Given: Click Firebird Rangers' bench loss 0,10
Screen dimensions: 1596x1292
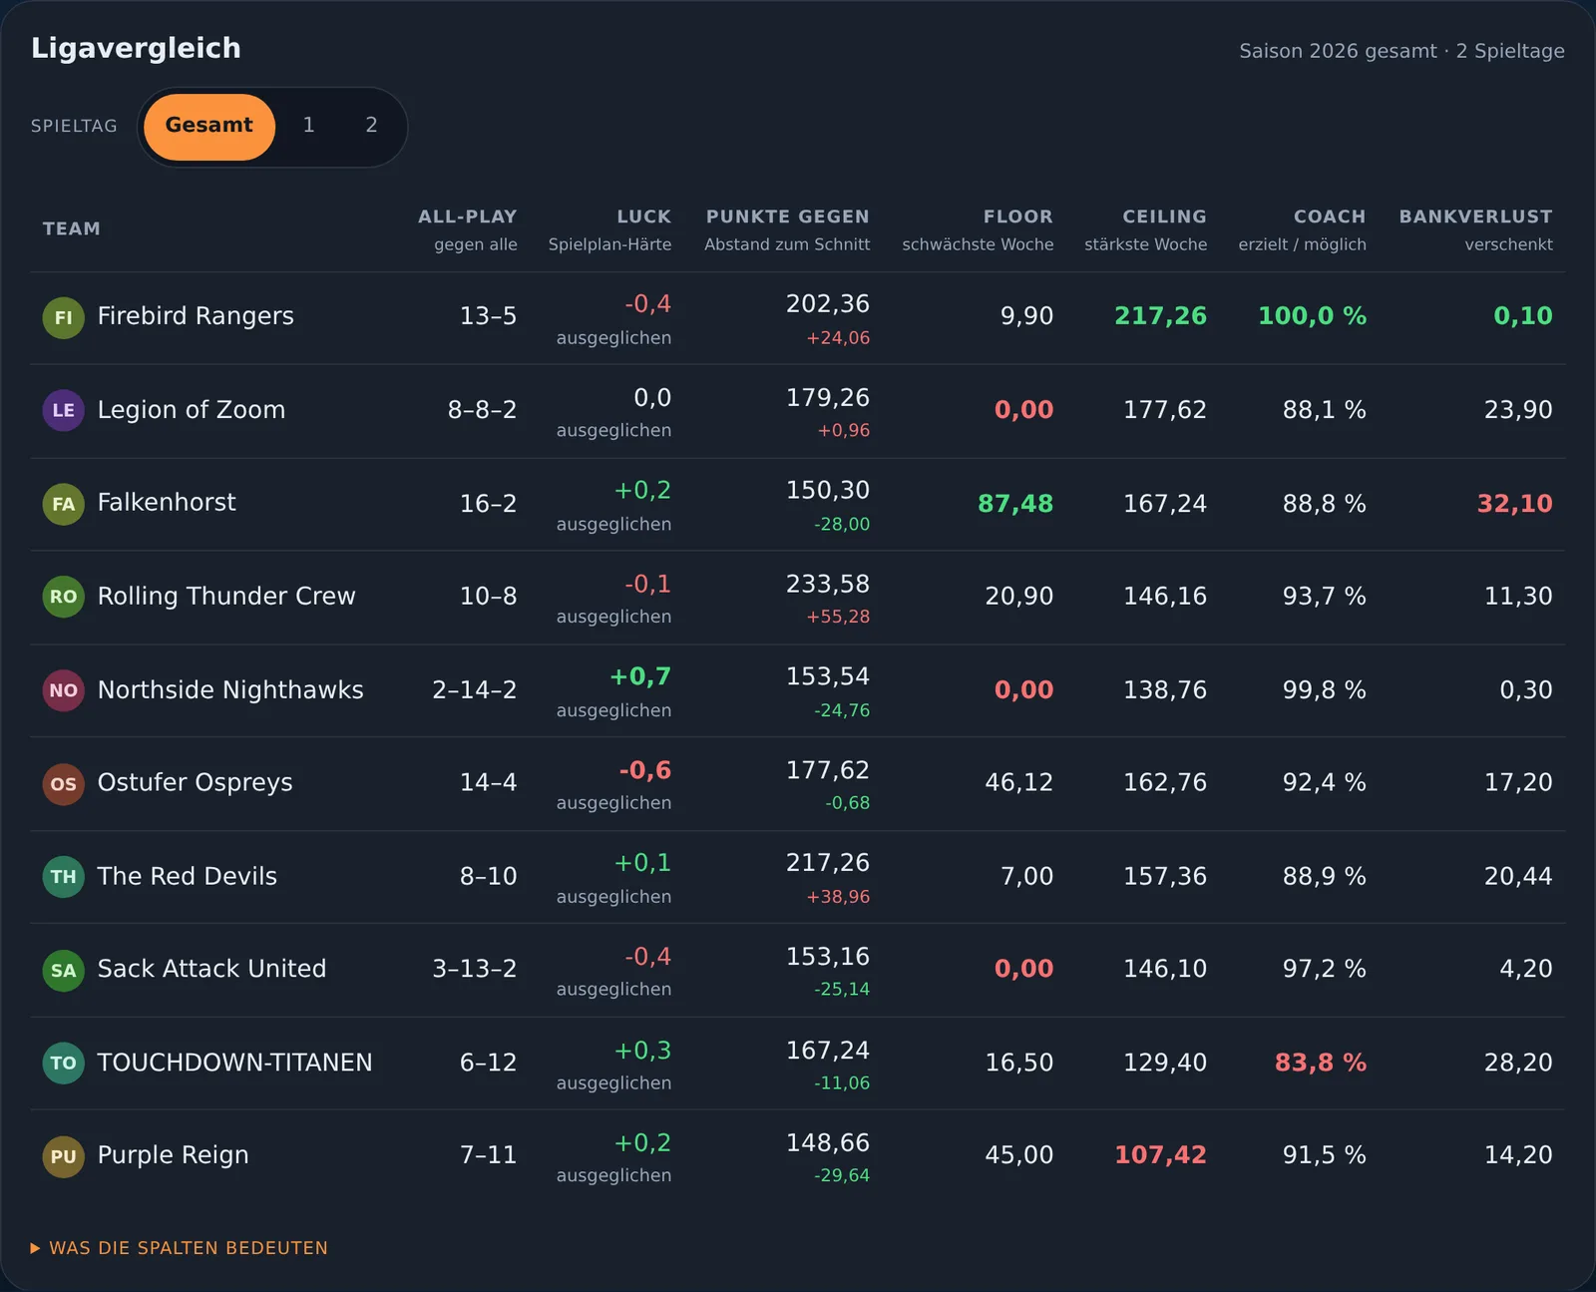Looking at the screenshot, I should (x=1523, y=316).
